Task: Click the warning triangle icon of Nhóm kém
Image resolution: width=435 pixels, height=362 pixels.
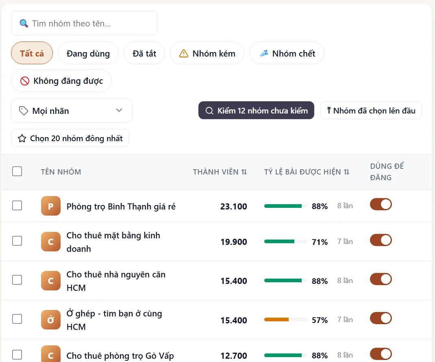Action: [x=184, y=53]
